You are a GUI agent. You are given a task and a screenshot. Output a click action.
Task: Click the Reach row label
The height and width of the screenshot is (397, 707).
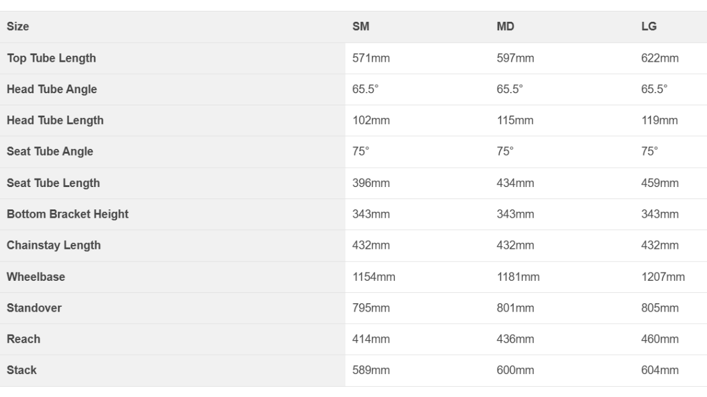point(24,339)
